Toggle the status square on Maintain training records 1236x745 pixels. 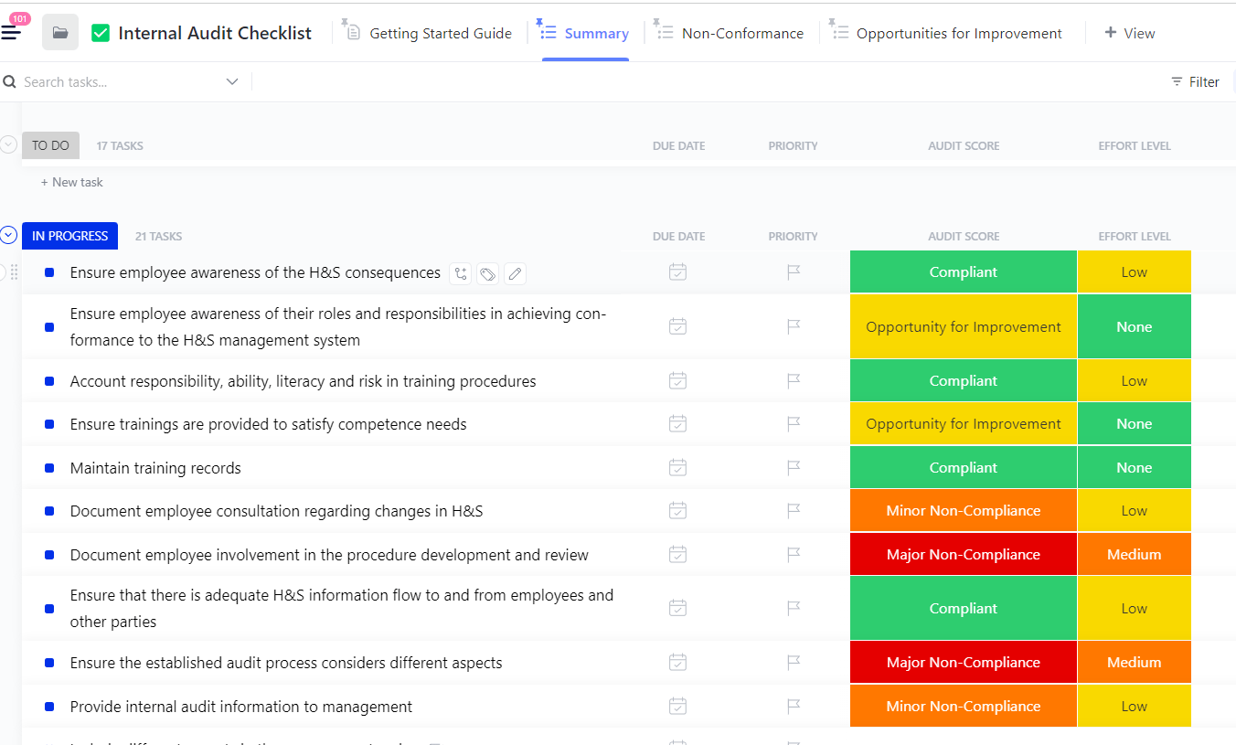click(x=48, y=467)
